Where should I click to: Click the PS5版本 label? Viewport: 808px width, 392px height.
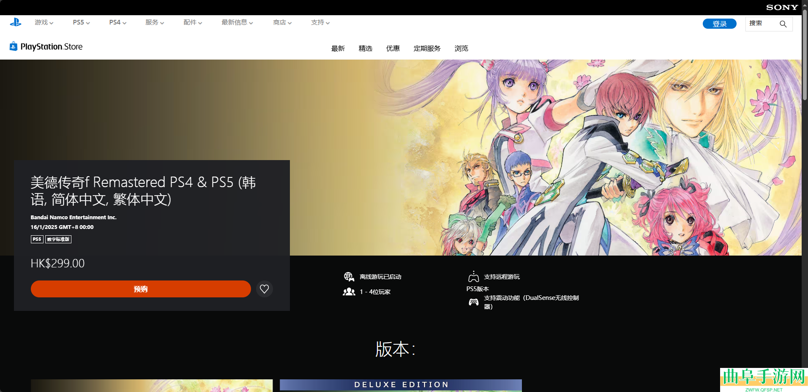(x=478, y=289)
